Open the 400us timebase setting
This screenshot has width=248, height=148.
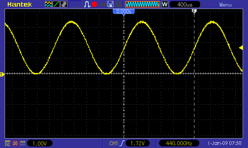point(185,5)
